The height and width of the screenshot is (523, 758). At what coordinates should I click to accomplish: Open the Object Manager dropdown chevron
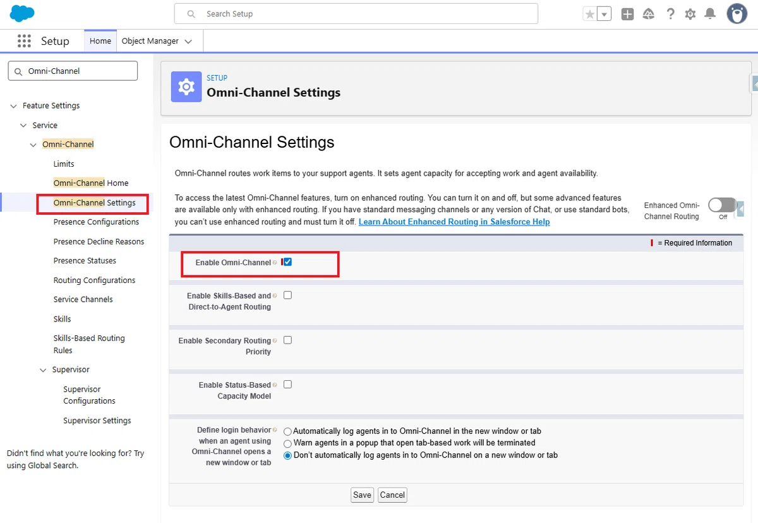tap(188, 42)
